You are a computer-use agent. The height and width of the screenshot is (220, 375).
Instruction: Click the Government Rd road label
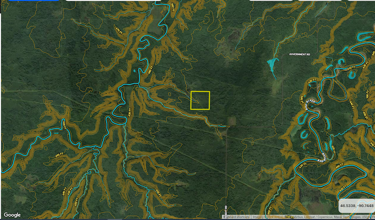coord(300,55)
